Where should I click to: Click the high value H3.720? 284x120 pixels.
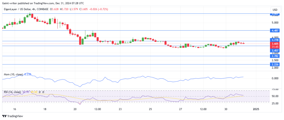coord(64,9)
